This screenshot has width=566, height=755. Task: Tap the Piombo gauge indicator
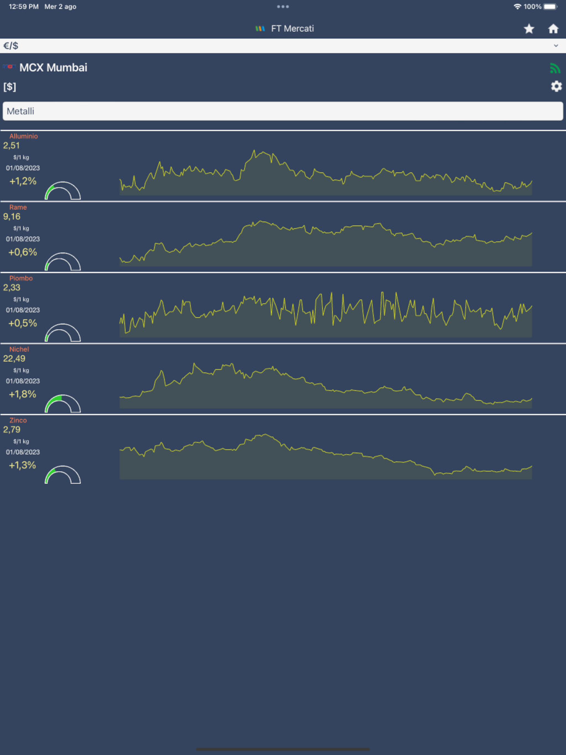coord(63,332)
